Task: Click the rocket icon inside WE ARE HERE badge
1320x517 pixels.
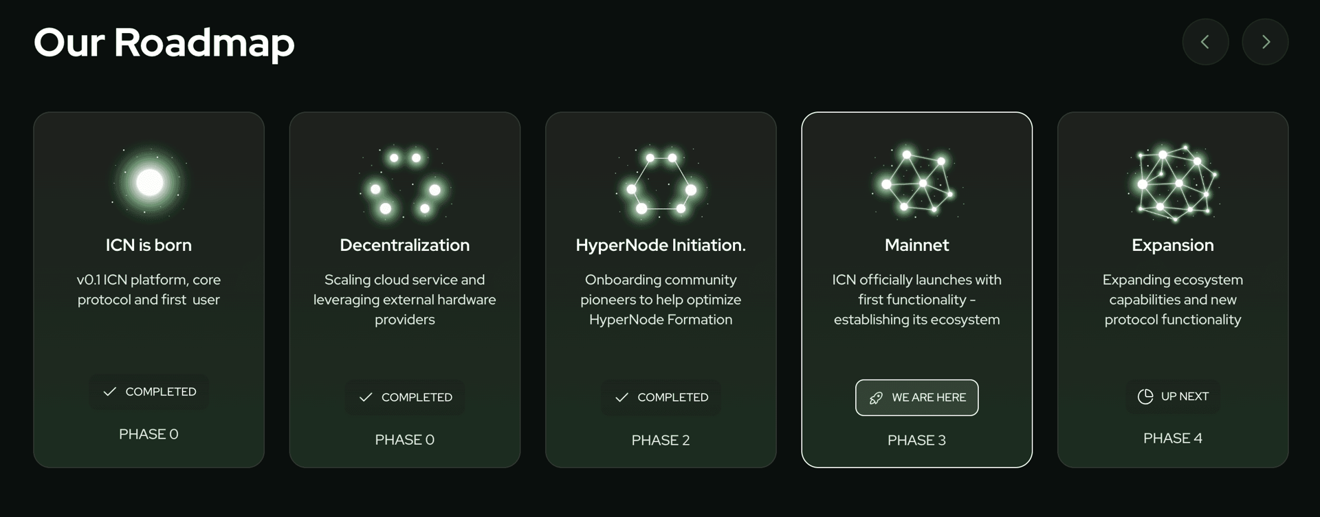Action: point(875,397)
